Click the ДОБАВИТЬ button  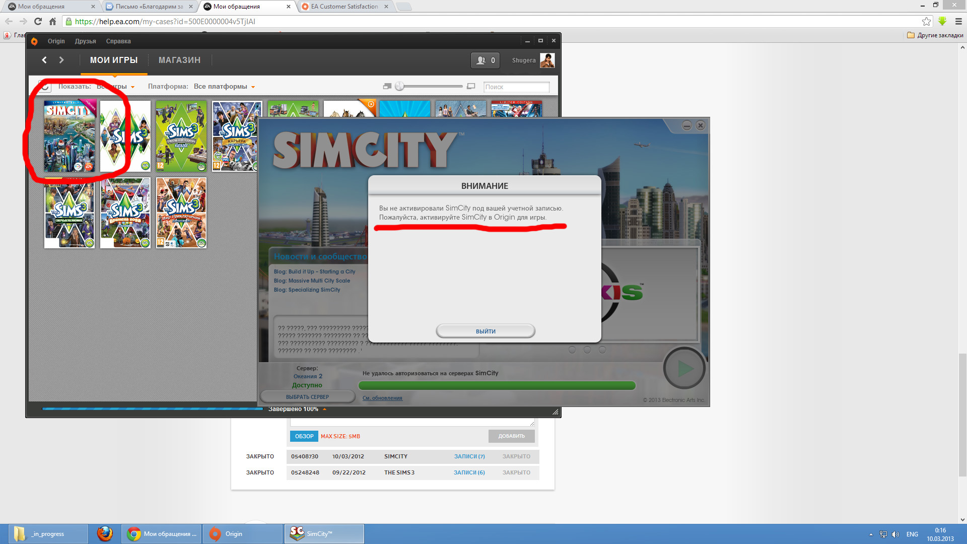511,436
